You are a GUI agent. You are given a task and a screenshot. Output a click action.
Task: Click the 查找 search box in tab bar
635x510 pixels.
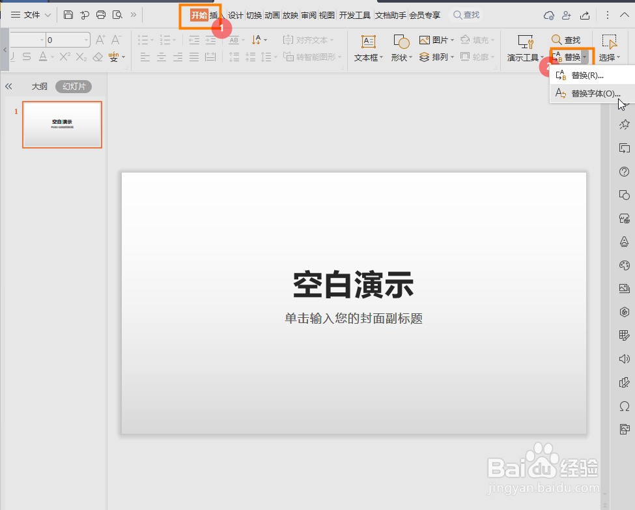coord(466,15)
